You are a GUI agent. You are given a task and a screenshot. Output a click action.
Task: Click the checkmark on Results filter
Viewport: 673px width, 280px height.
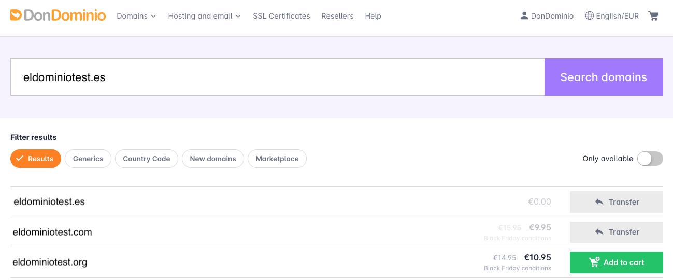tap(20, 159)
